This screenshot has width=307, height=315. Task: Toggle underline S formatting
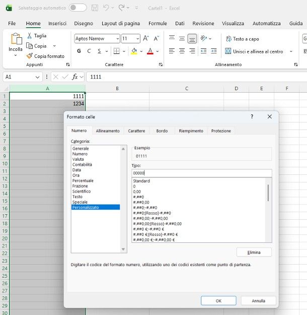[x=99, y=51]
